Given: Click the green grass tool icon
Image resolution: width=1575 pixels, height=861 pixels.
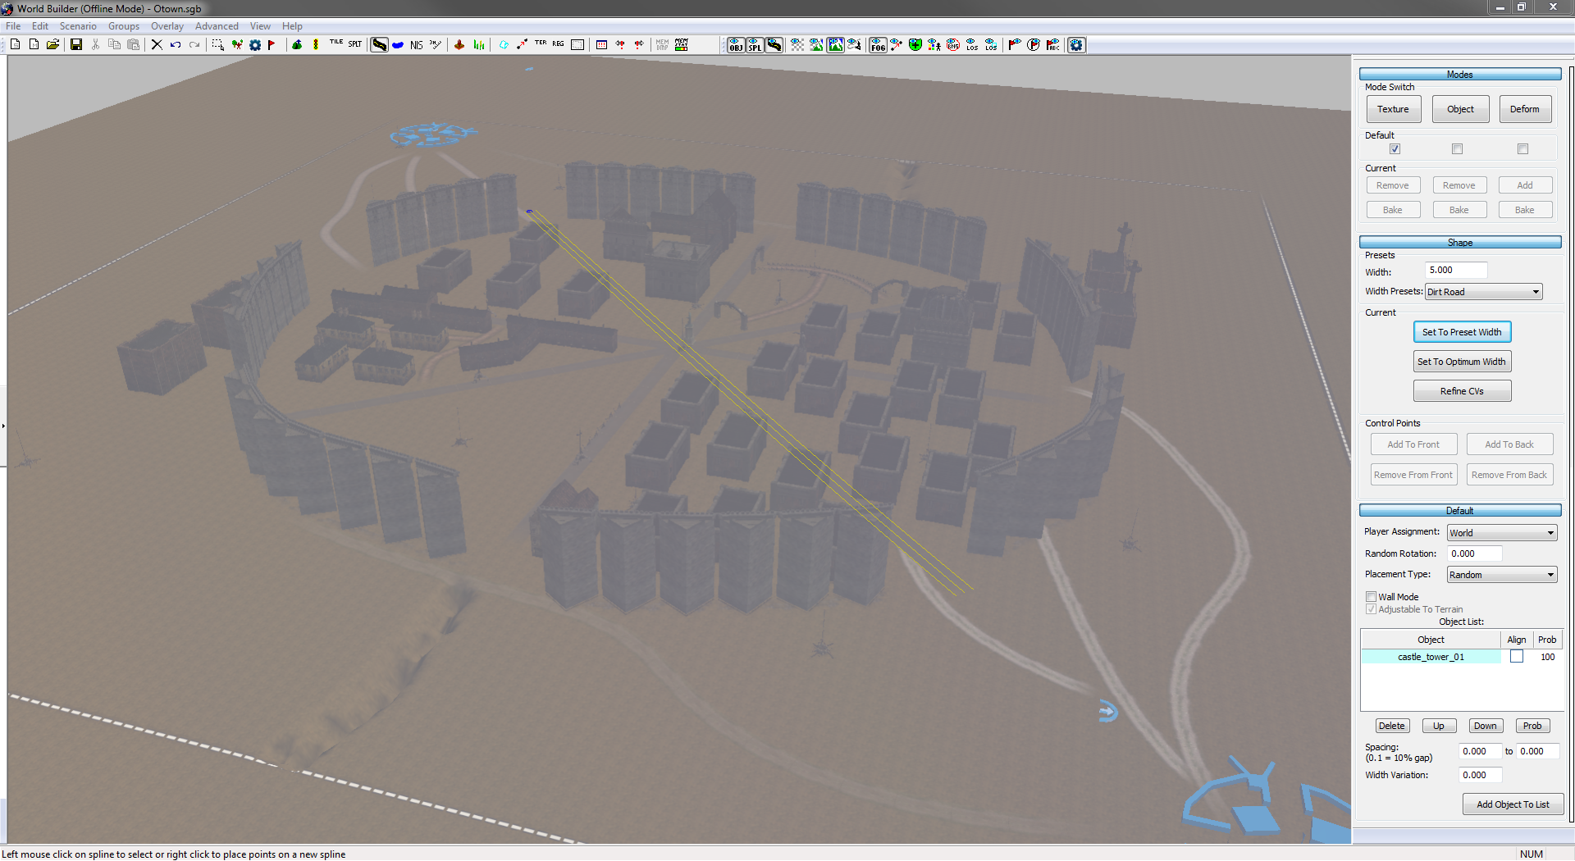Looking at the screenshot, I should 479,44.
